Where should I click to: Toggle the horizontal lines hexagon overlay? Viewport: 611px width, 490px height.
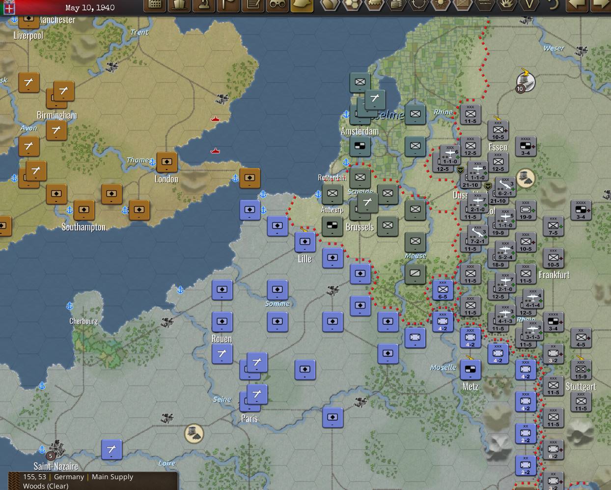[485, 5]
